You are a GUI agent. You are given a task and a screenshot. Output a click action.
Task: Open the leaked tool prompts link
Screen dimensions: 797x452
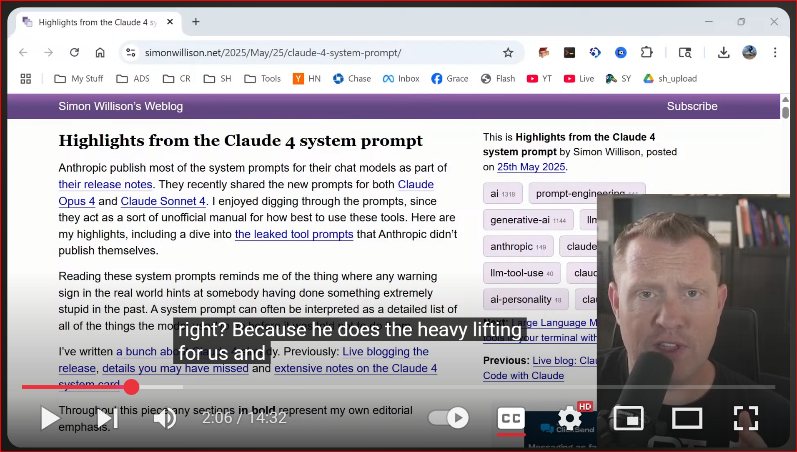[x=294, y=234]
